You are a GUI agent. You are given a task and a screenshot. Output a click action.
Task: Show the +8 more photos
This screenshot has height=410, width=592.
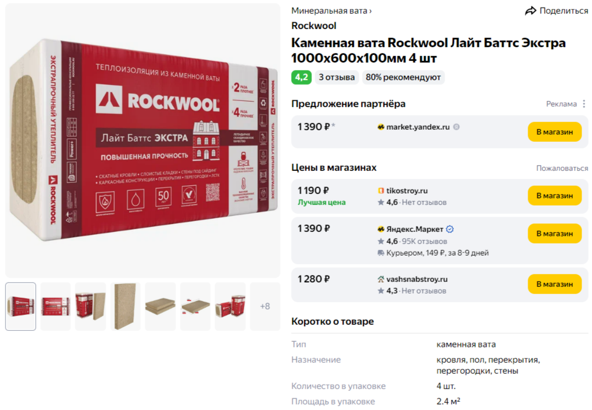[265, 306]
